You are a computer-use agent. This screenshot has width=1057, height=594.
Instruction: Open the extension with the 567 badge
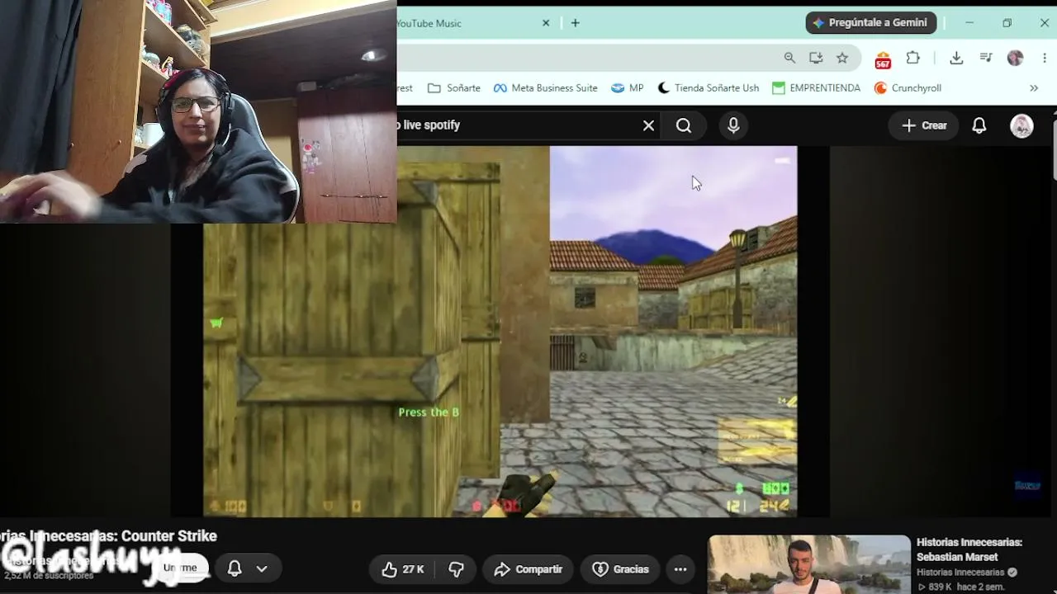coord(883,59)
